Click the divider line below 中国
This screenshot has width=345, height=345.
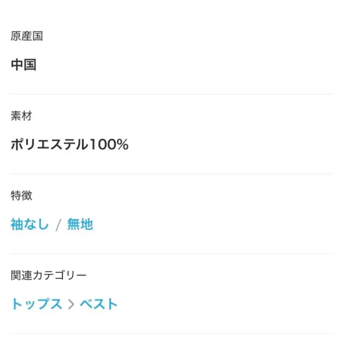pos(172,94)
